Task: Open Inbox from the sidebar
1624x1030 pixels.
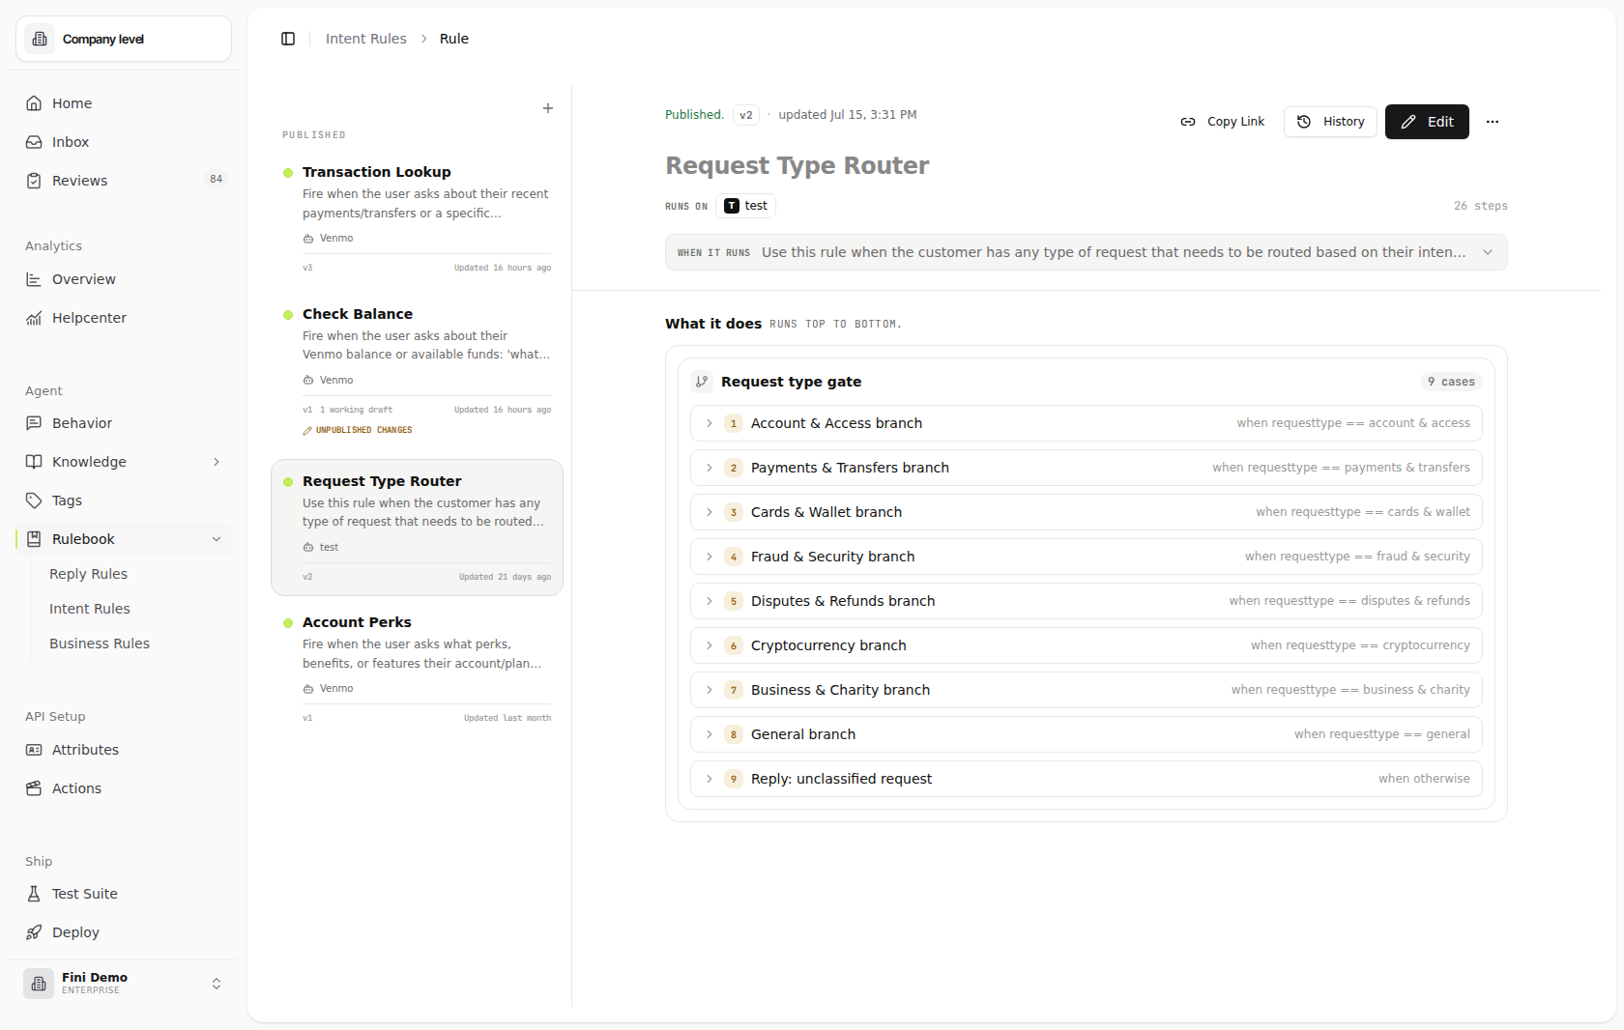Action: click(124, 142)
